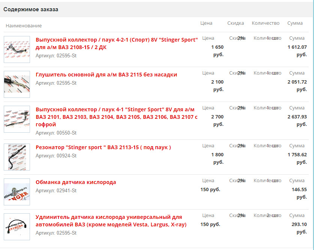Image resolution: width=314 pixels, height=250 pixels.
Task: Open the Stinger Sport 4-2-1 exhaust manifold thumbnail
Action: [x=17, y=49]
